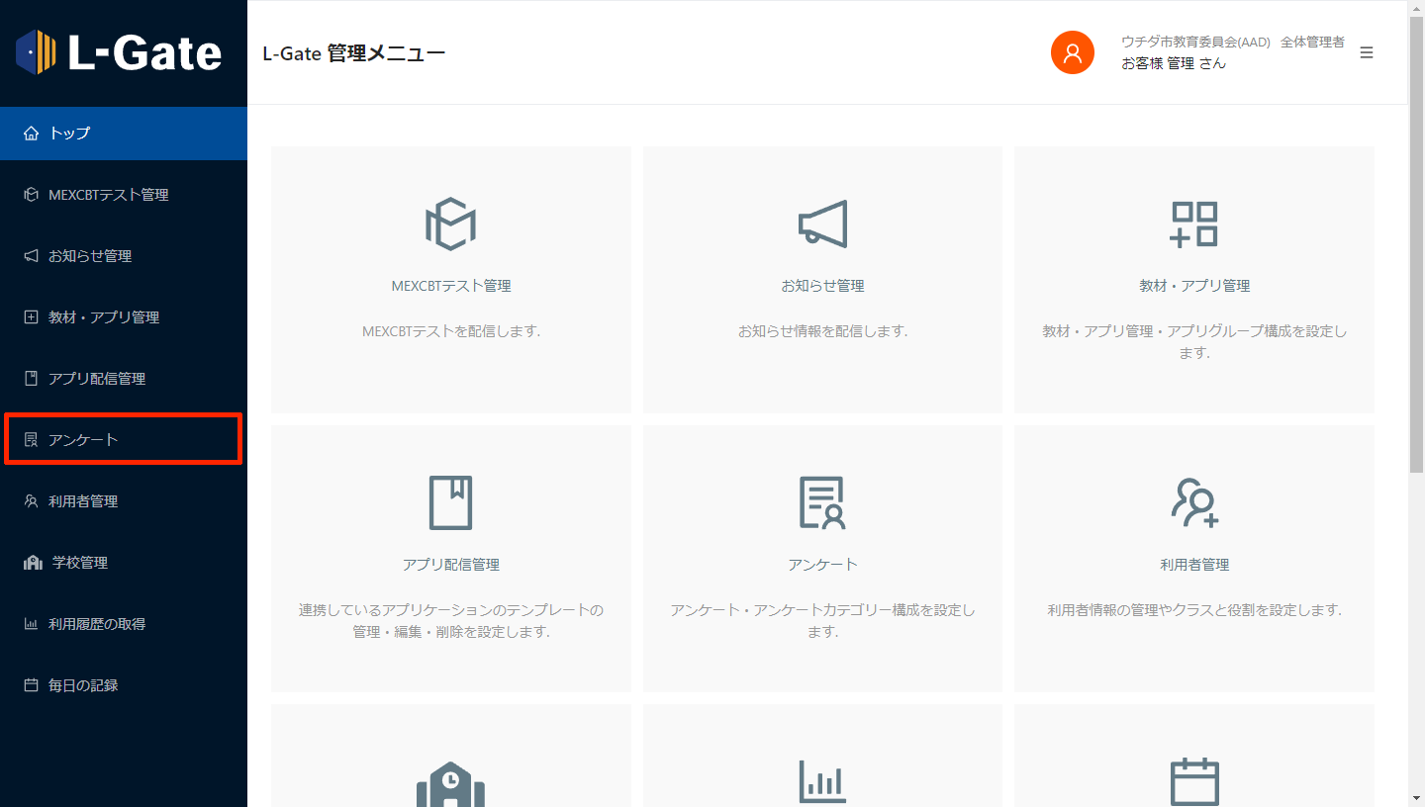Image resolution: width=1425 pixels, height=807 pixels.
Task: Click the 教材・アプリ管理 grid-plus icon
Action: click(x=1193, y=224)
